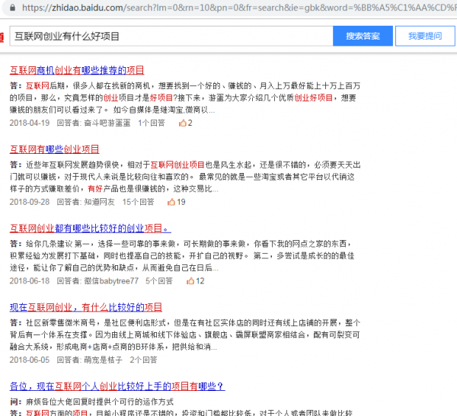457x416 pixels.
Task: Click date text 2018-06-18
Action: (x=30, y=281)
